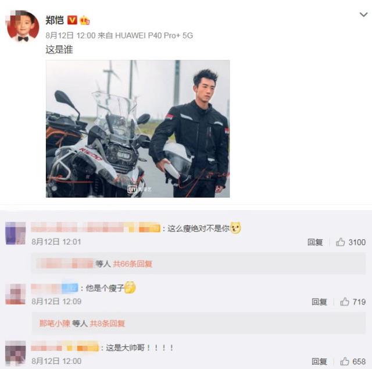Like the comment with 658 likes
372x369 pixels.
pyautogui.click(x=353, y=361)
